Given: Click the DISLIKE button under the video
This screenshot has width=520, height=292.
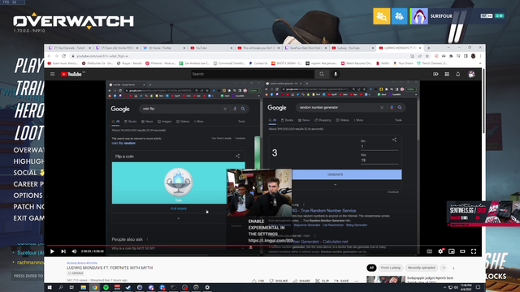Looking at the screenshot, I should (279, 281).
